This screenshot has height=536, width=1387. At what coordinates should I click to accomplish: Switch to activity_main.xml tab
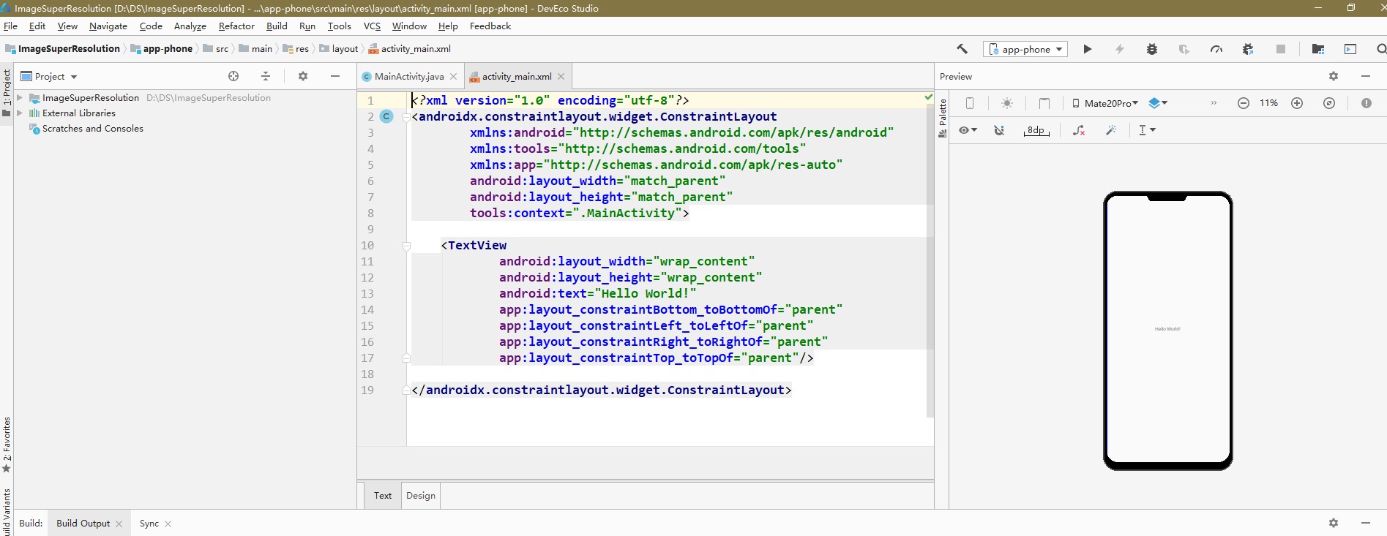click(x=517, y=76)
